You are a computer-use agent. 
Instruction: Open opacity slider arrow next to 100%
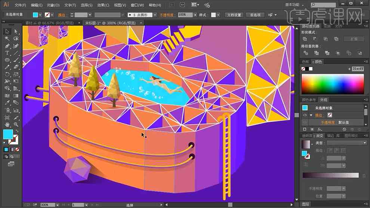tap(195, 15)
